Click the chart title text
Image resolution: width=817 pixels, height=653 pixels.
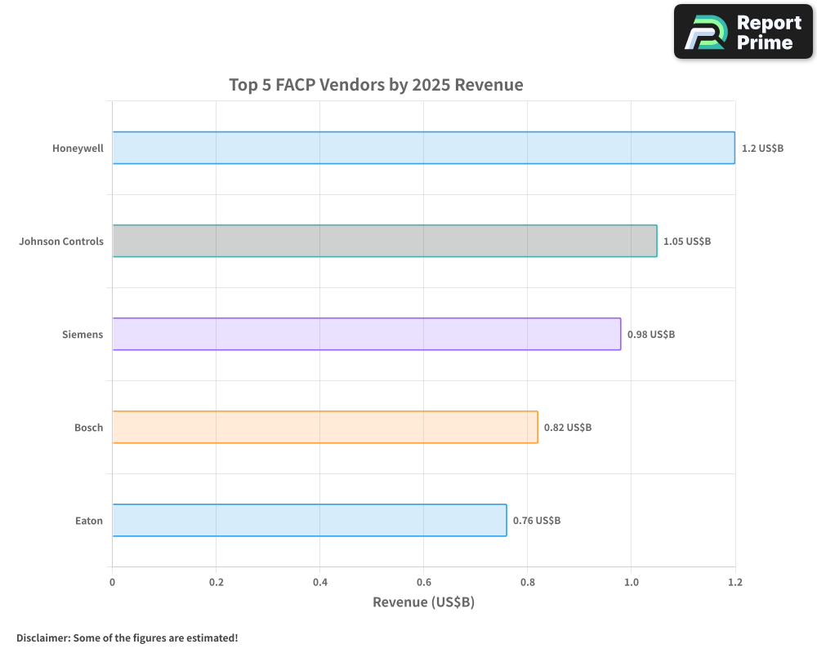click(376, 85)
